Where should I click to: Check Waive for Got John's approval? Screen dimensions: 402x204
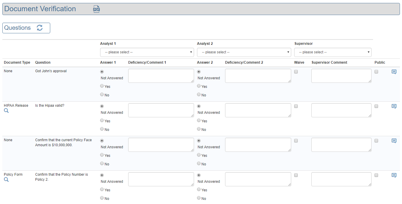coord(296,72)
